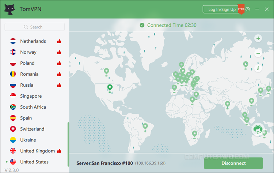This screenshot has height=173, width=274.
Task: Choose Ukraine server label
Action: click(28, 140)
